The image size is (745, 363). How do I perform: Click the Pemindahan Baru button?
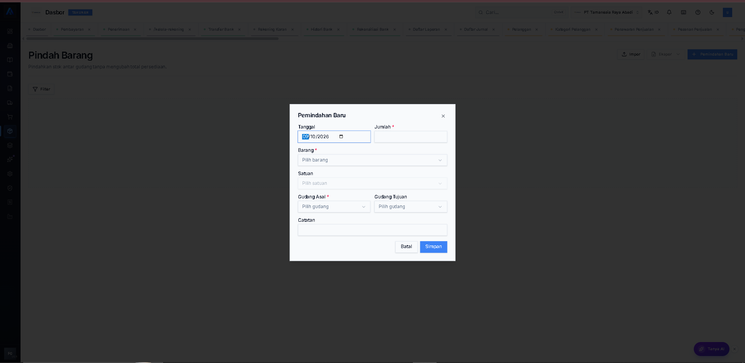point(712,54)
